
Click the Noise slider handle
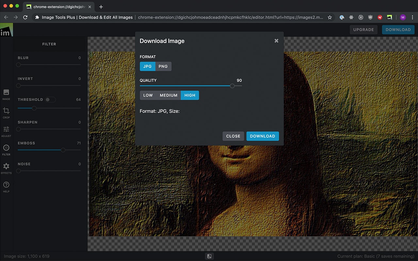pyautogui.click(x=18, y=171)
